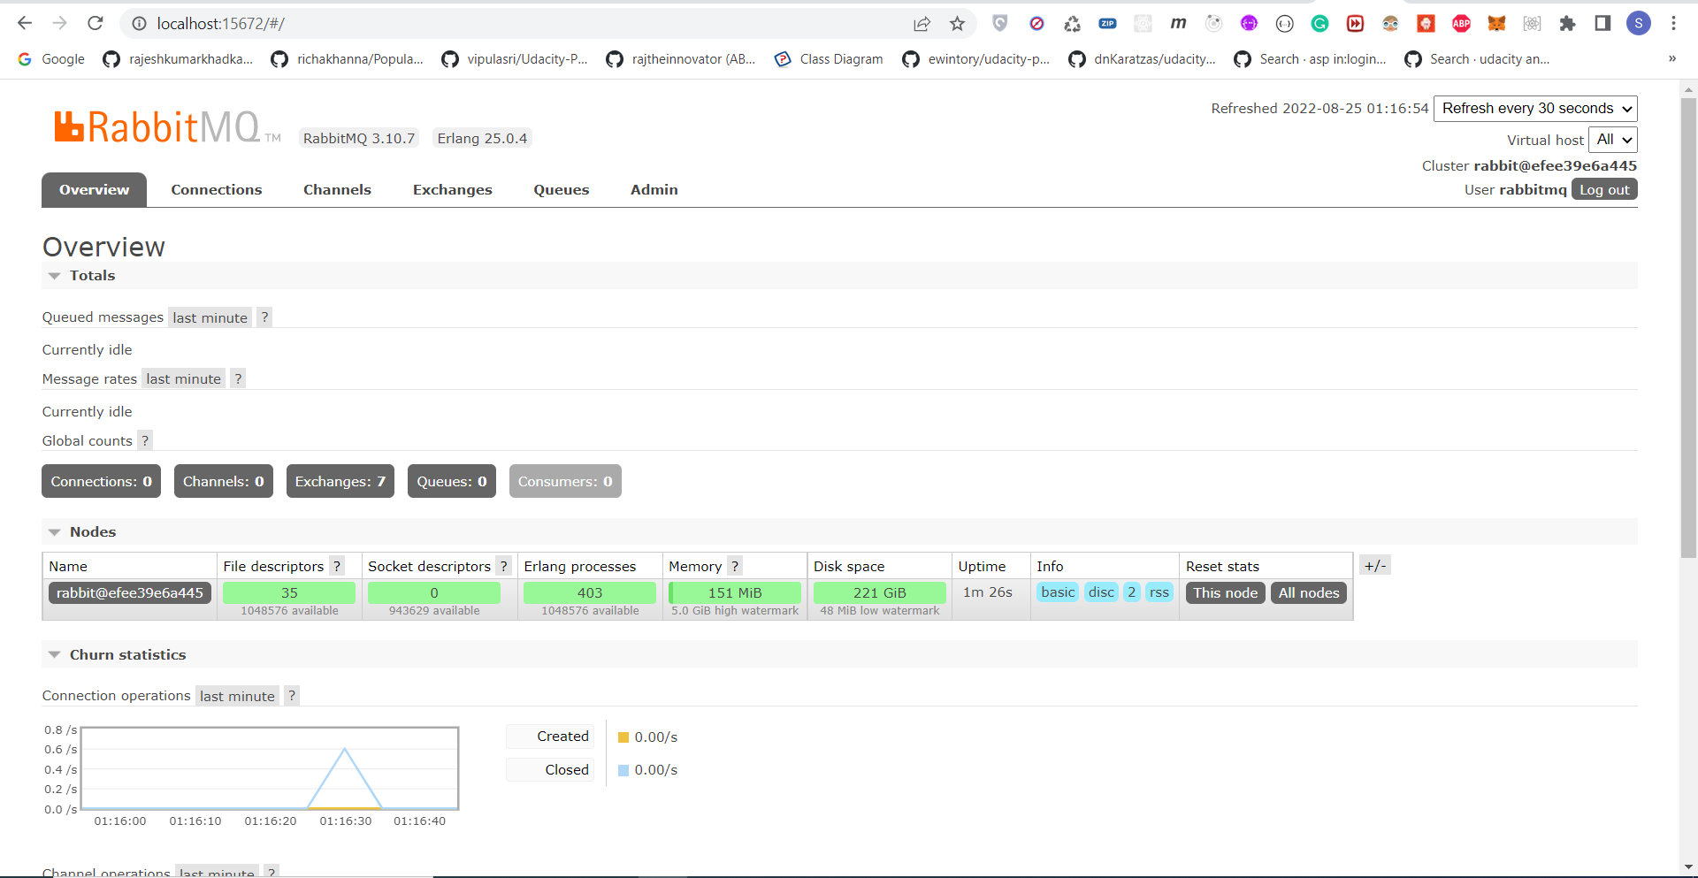The height and width of the screenshot is (878, 1698).
Task: Switch to the Connections tab
Action: [217, 190]
